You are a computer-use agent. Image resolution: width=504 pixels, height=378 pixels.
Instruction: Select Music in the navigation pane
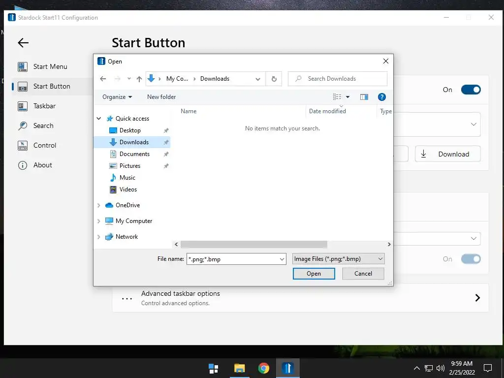[x=127, y=178]
